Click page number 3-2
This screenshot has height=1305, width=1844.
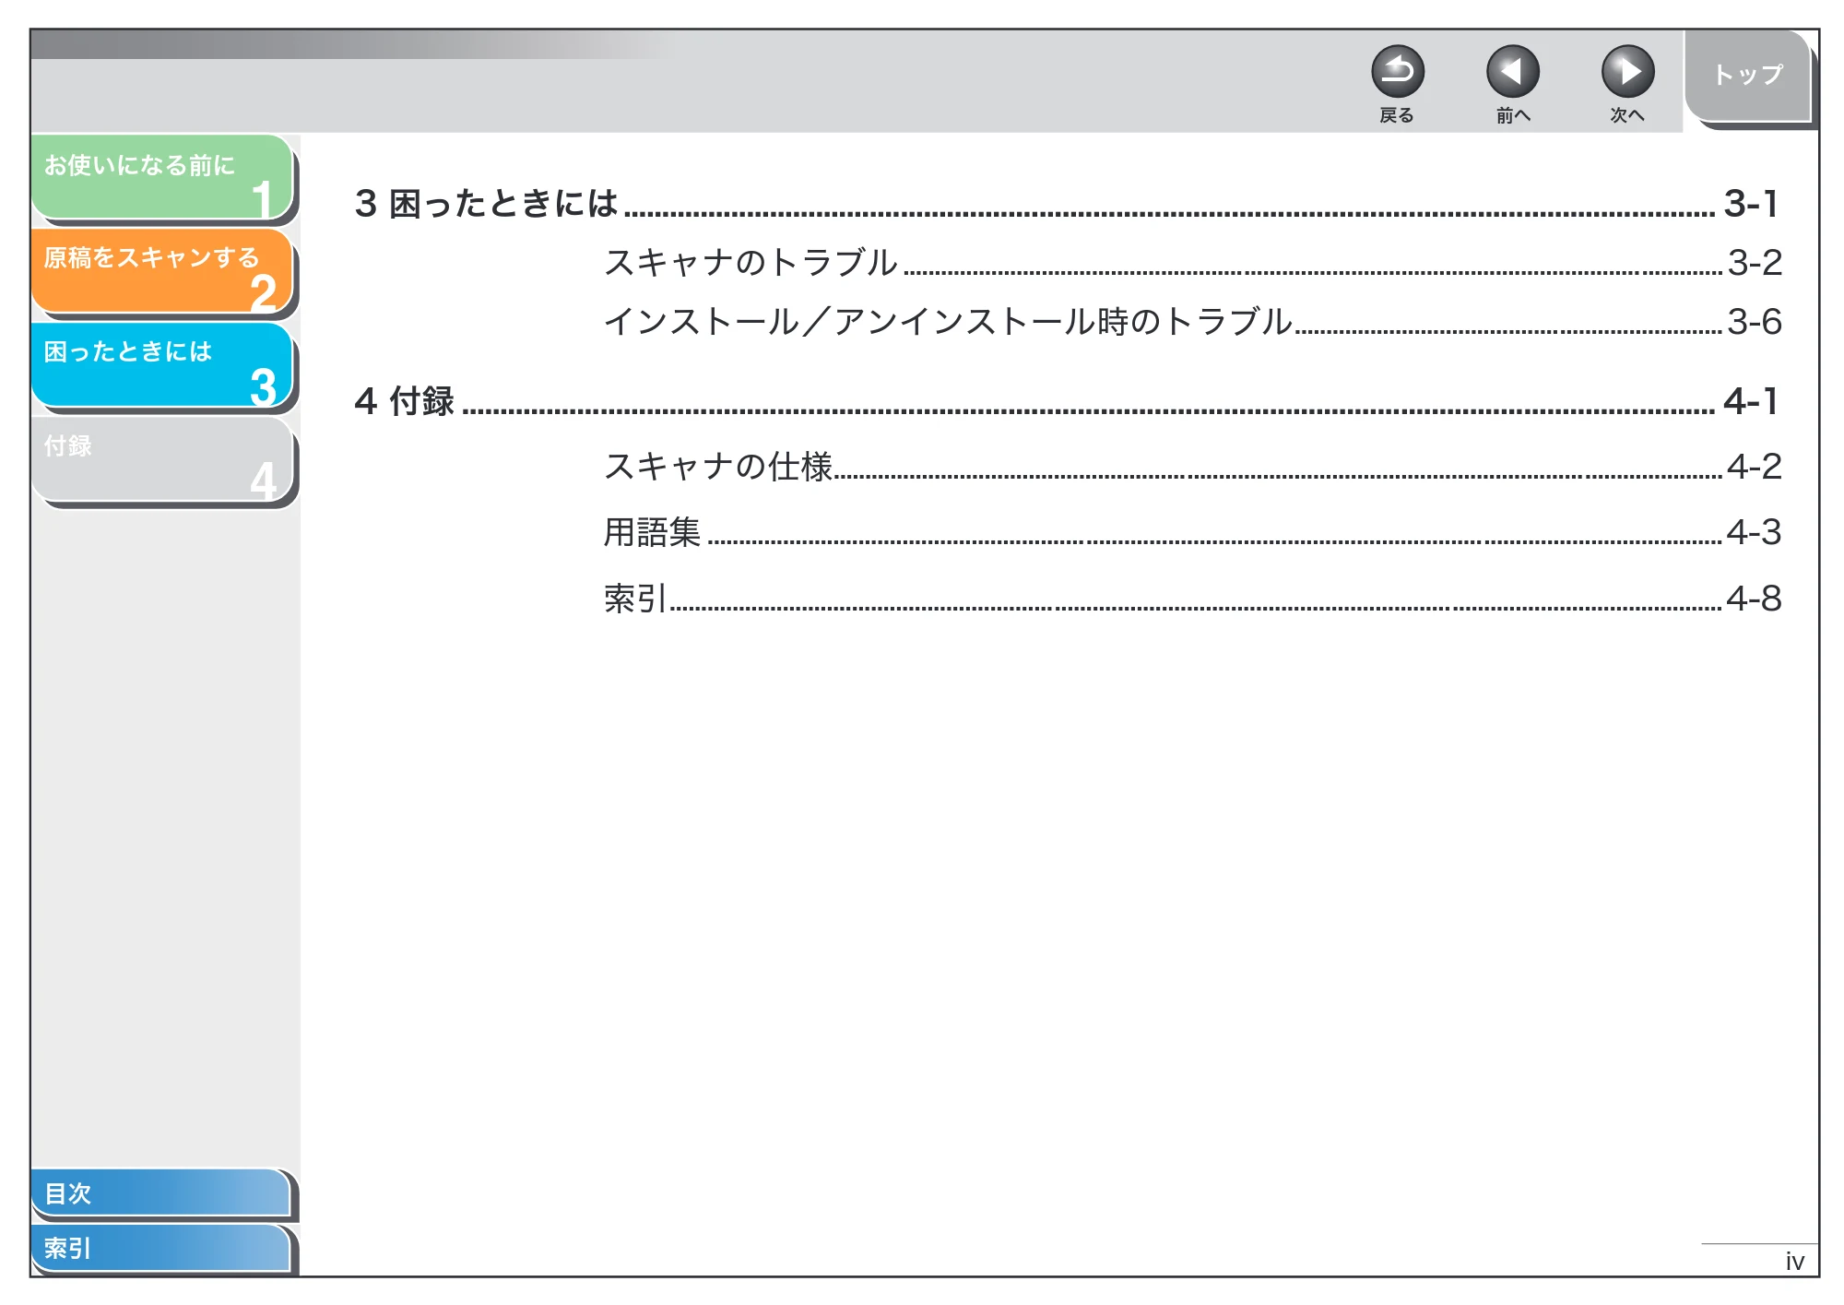(1755, 263)
